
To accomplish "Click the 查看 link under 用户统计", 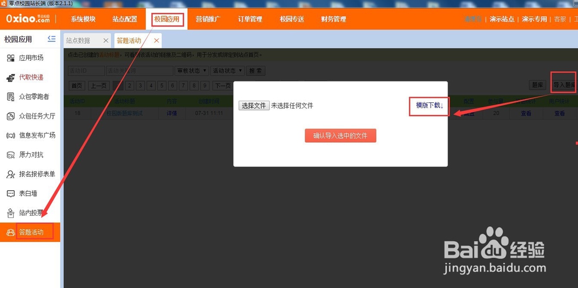I will point(560,113).
